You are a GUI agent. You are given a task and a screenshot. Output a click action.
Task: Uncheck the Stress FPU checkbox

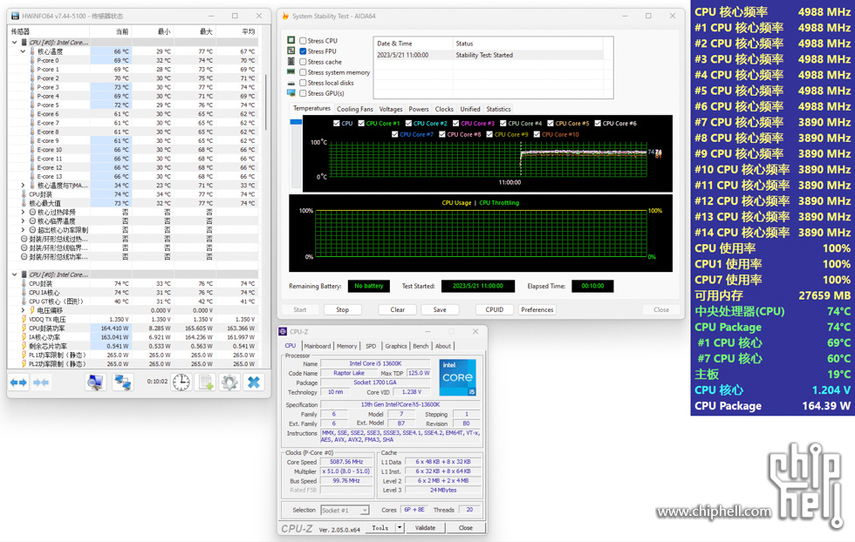303,51
